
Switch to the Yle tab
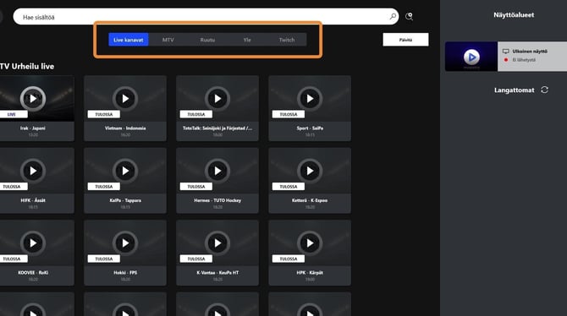click(x=247, y=40)
